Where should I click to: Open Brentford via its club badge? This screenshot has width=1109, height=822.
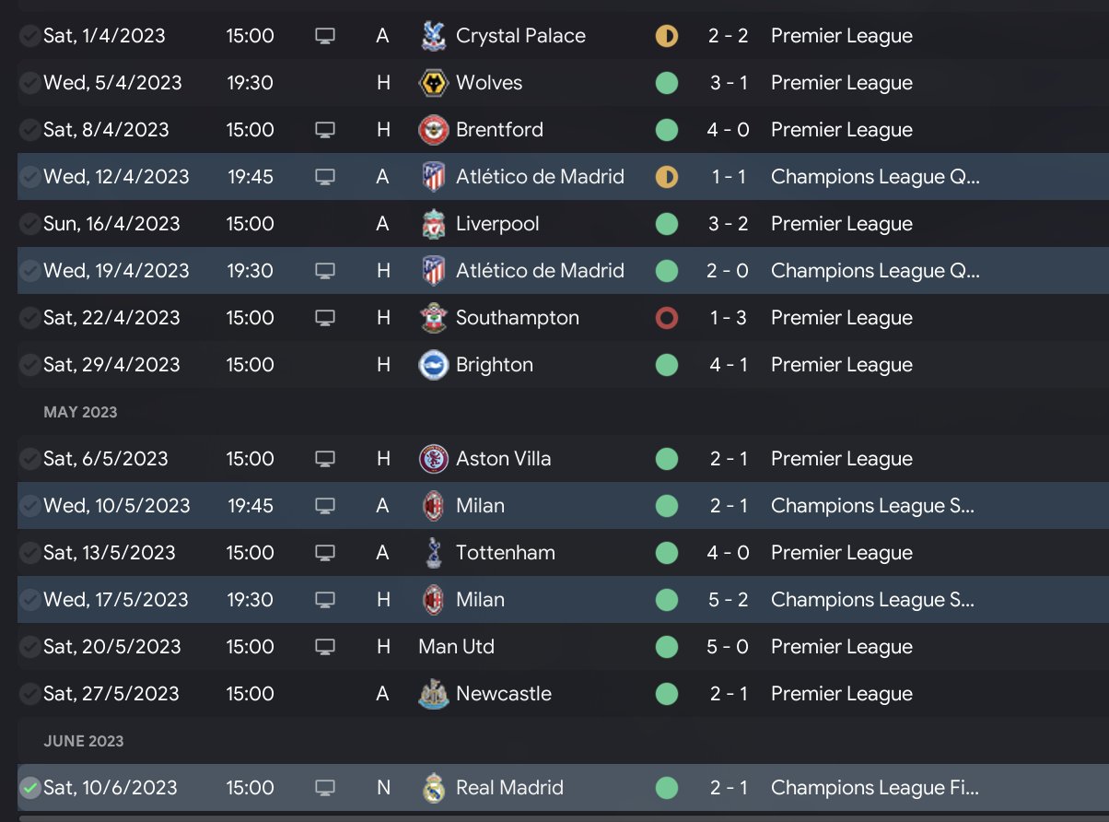(433, 130)
